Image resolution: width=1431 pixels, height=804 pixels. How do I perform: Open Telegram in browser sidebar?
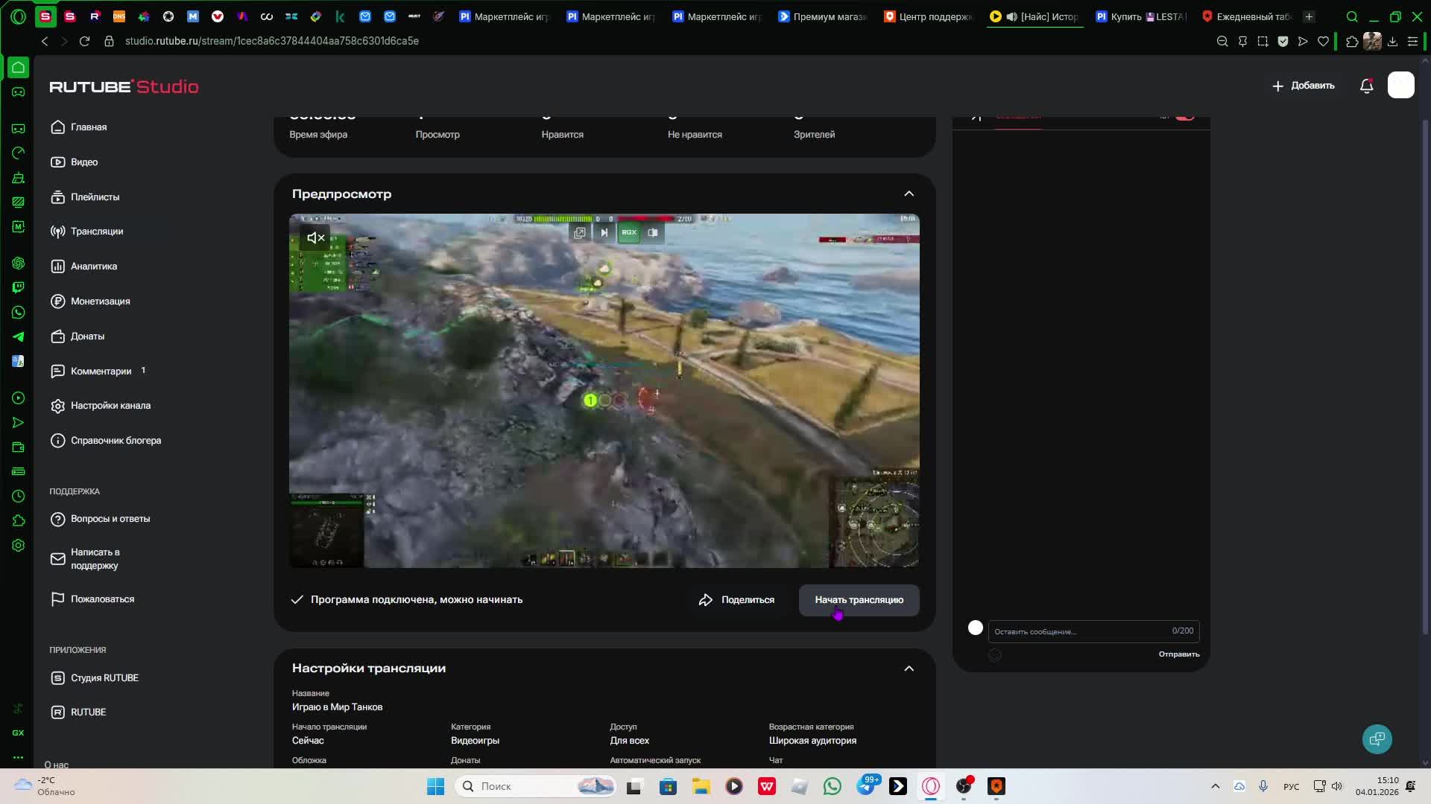click(x=19, y=337)
